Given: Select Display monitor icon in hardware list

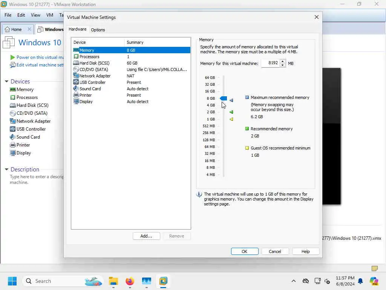Looking at the screenshot, I should [x=76, y=101].
